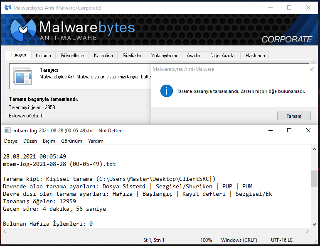Open the Ayarlar settings tab
Viewport: 320px width, 246px height.
click(194, 56)
